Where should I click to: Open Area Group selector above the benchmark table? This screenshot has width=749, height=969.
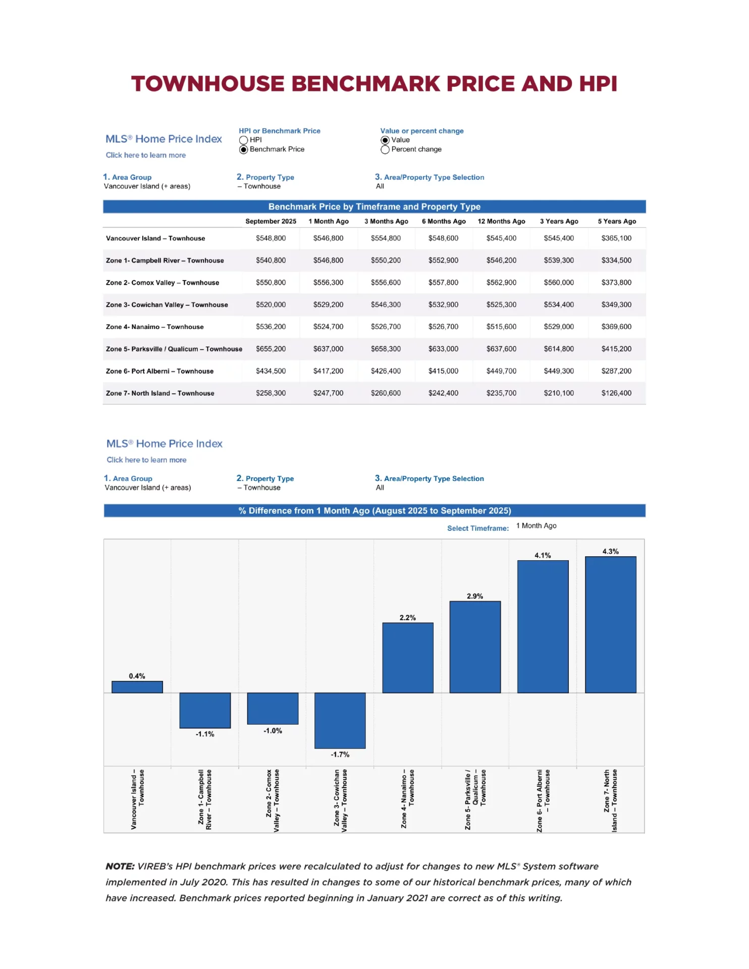[x=147, y=186]
